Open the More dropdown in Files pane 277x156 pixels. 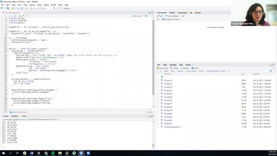196,68
